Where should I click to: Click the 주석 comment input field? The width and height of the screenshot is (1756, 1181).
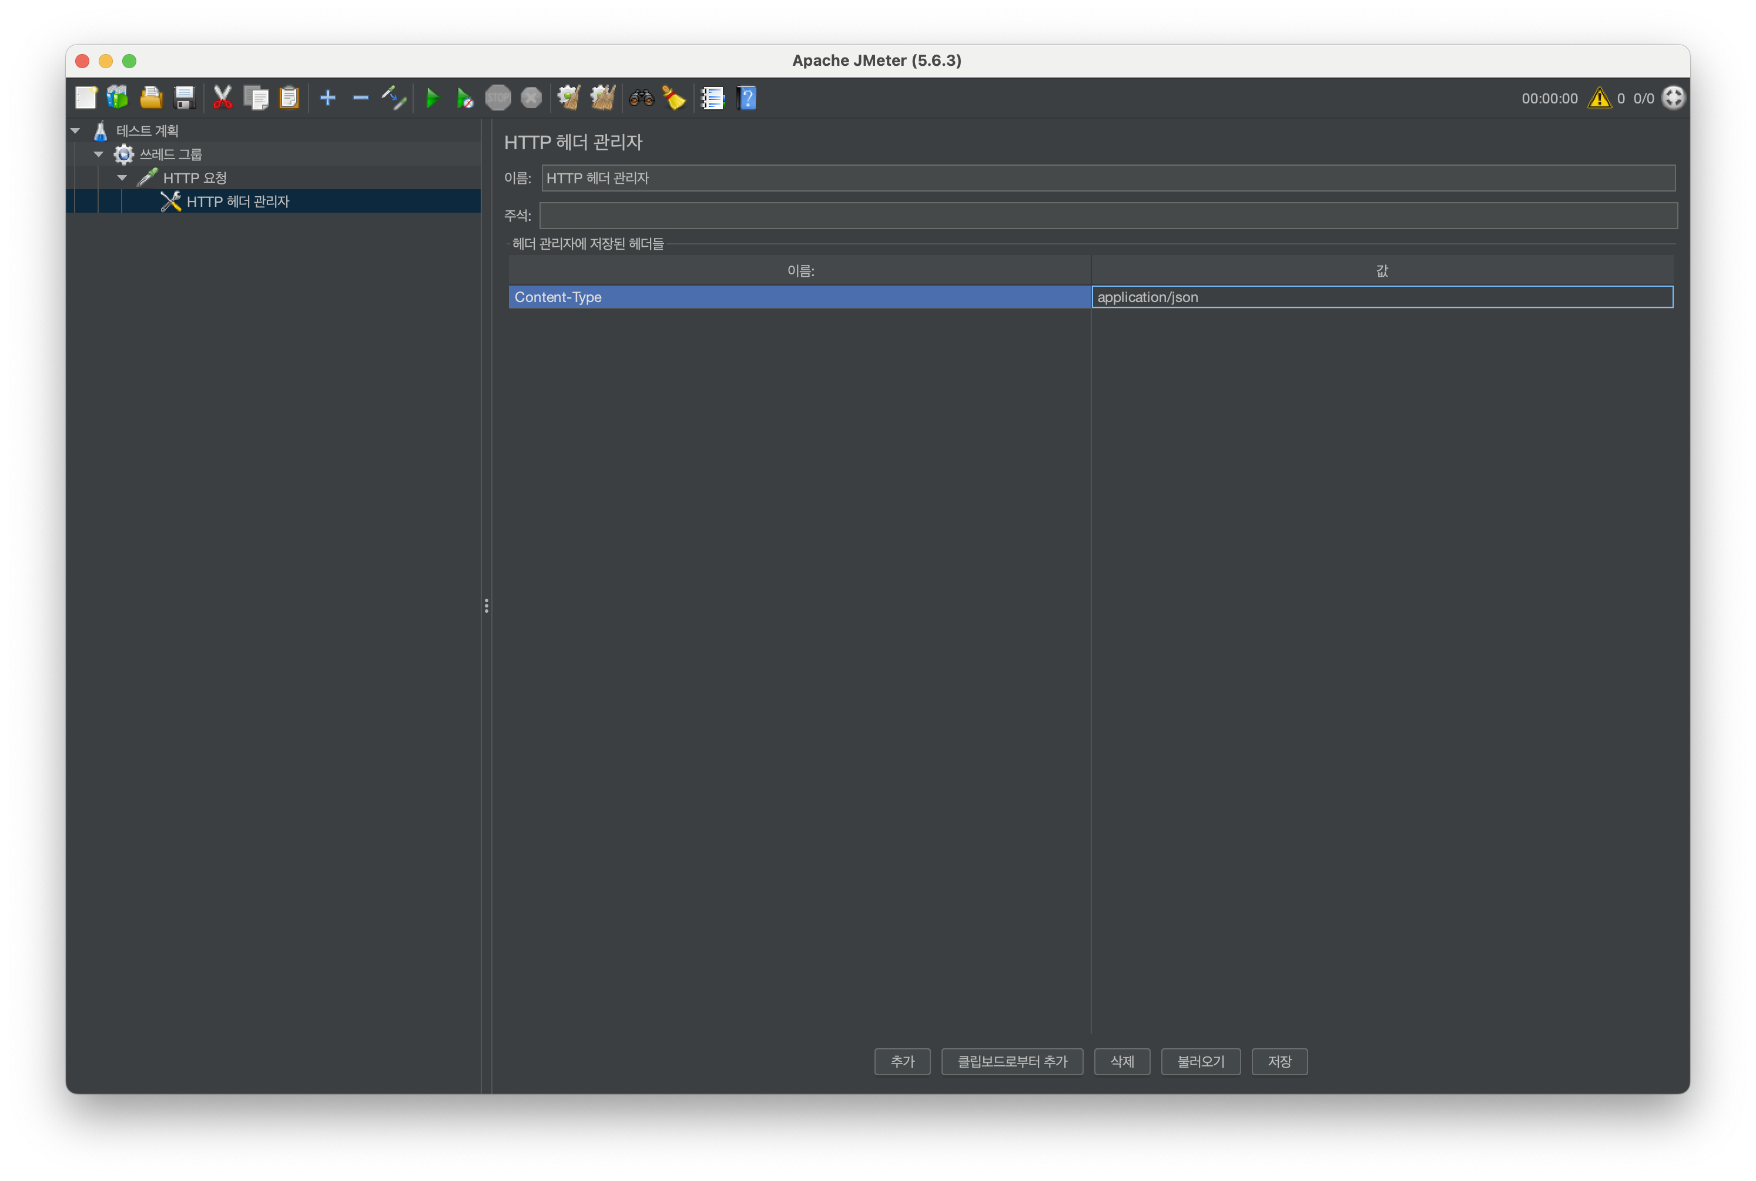[1107, 216]
